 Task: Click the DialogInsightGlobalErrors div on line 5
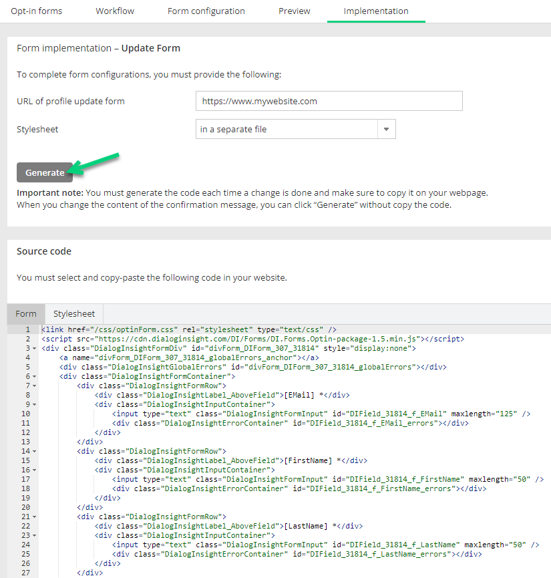click(x=253, y=367)
